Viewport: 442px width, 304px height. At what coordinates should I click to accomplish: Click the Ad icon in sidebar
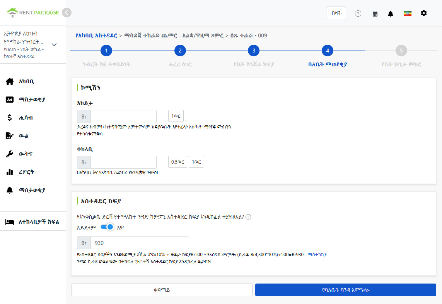(x=10, y=100)
